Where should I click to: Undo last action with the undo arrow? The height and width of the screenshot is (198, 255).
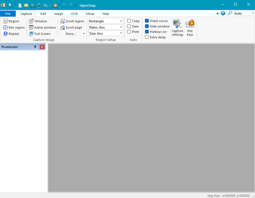pos(64,5)
